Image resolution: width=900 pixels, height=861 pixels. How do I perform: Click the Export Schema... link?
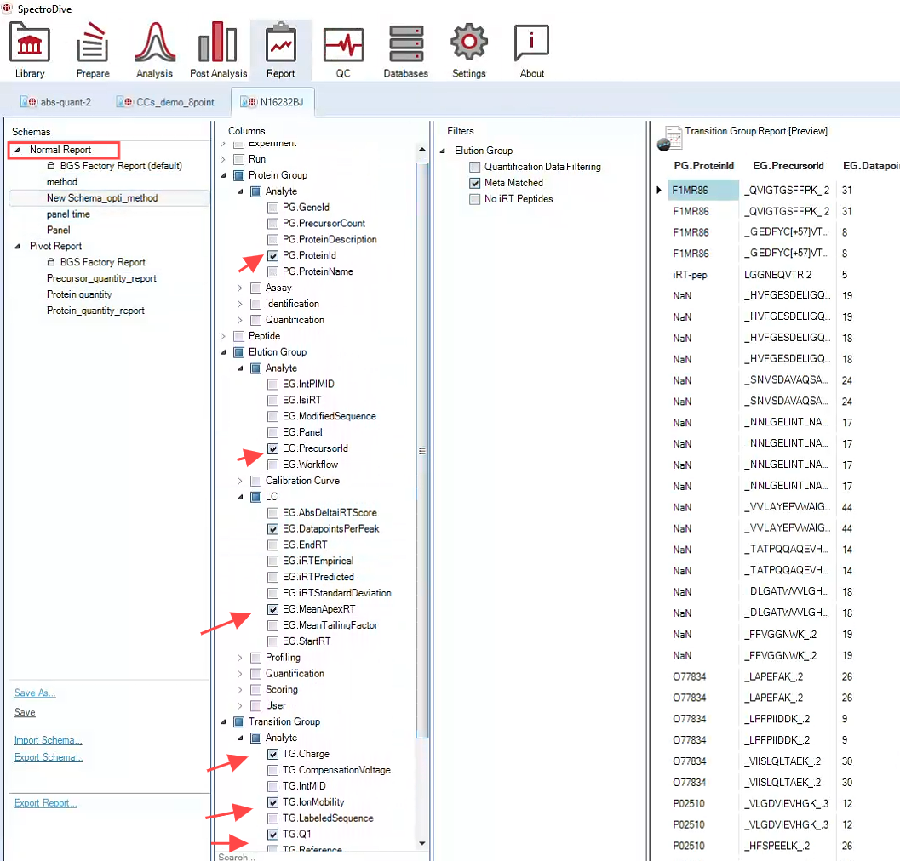(49, 758)
